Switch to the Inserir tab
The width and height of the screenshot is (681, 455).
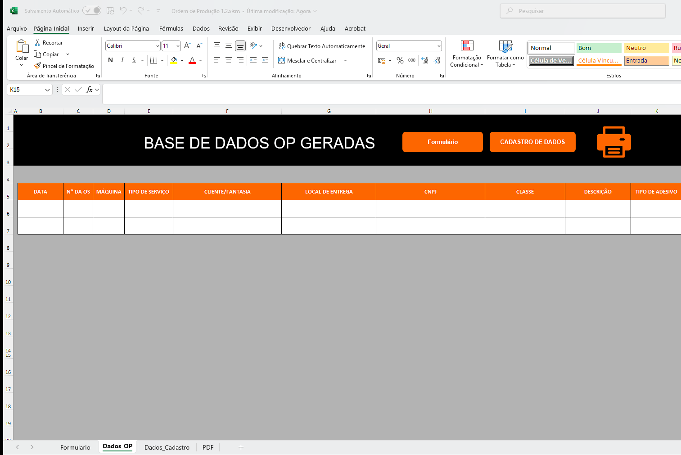click(x=86, y=28)
